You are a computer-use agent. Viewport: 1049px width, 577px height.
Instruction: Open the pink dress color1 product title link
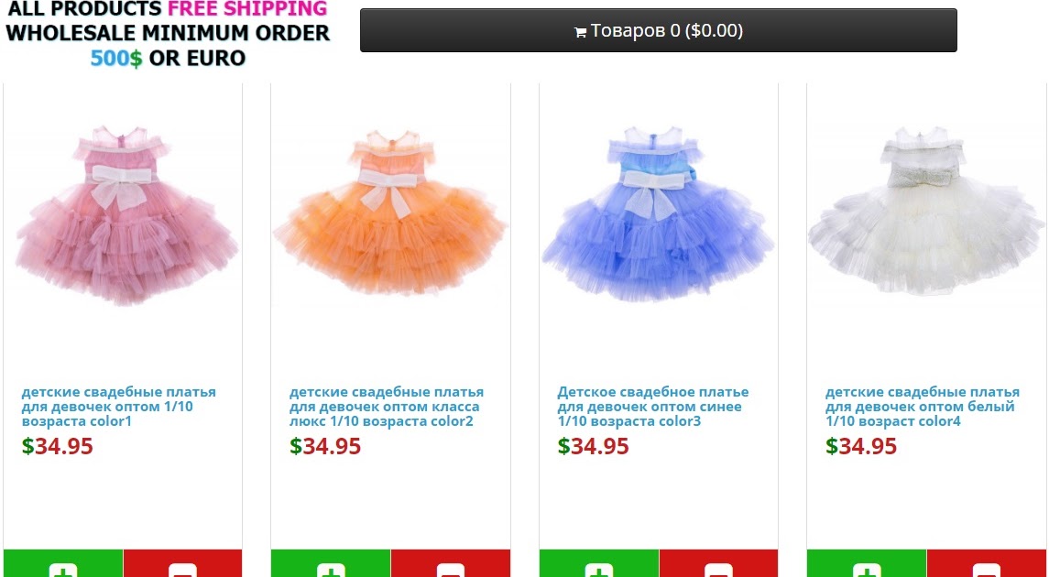[x=118, y=407]
